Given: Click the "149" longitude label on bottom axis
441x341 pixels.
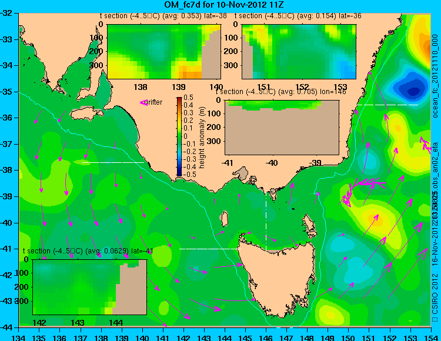Looking at the screenshot, I should [x=328, y=337].
